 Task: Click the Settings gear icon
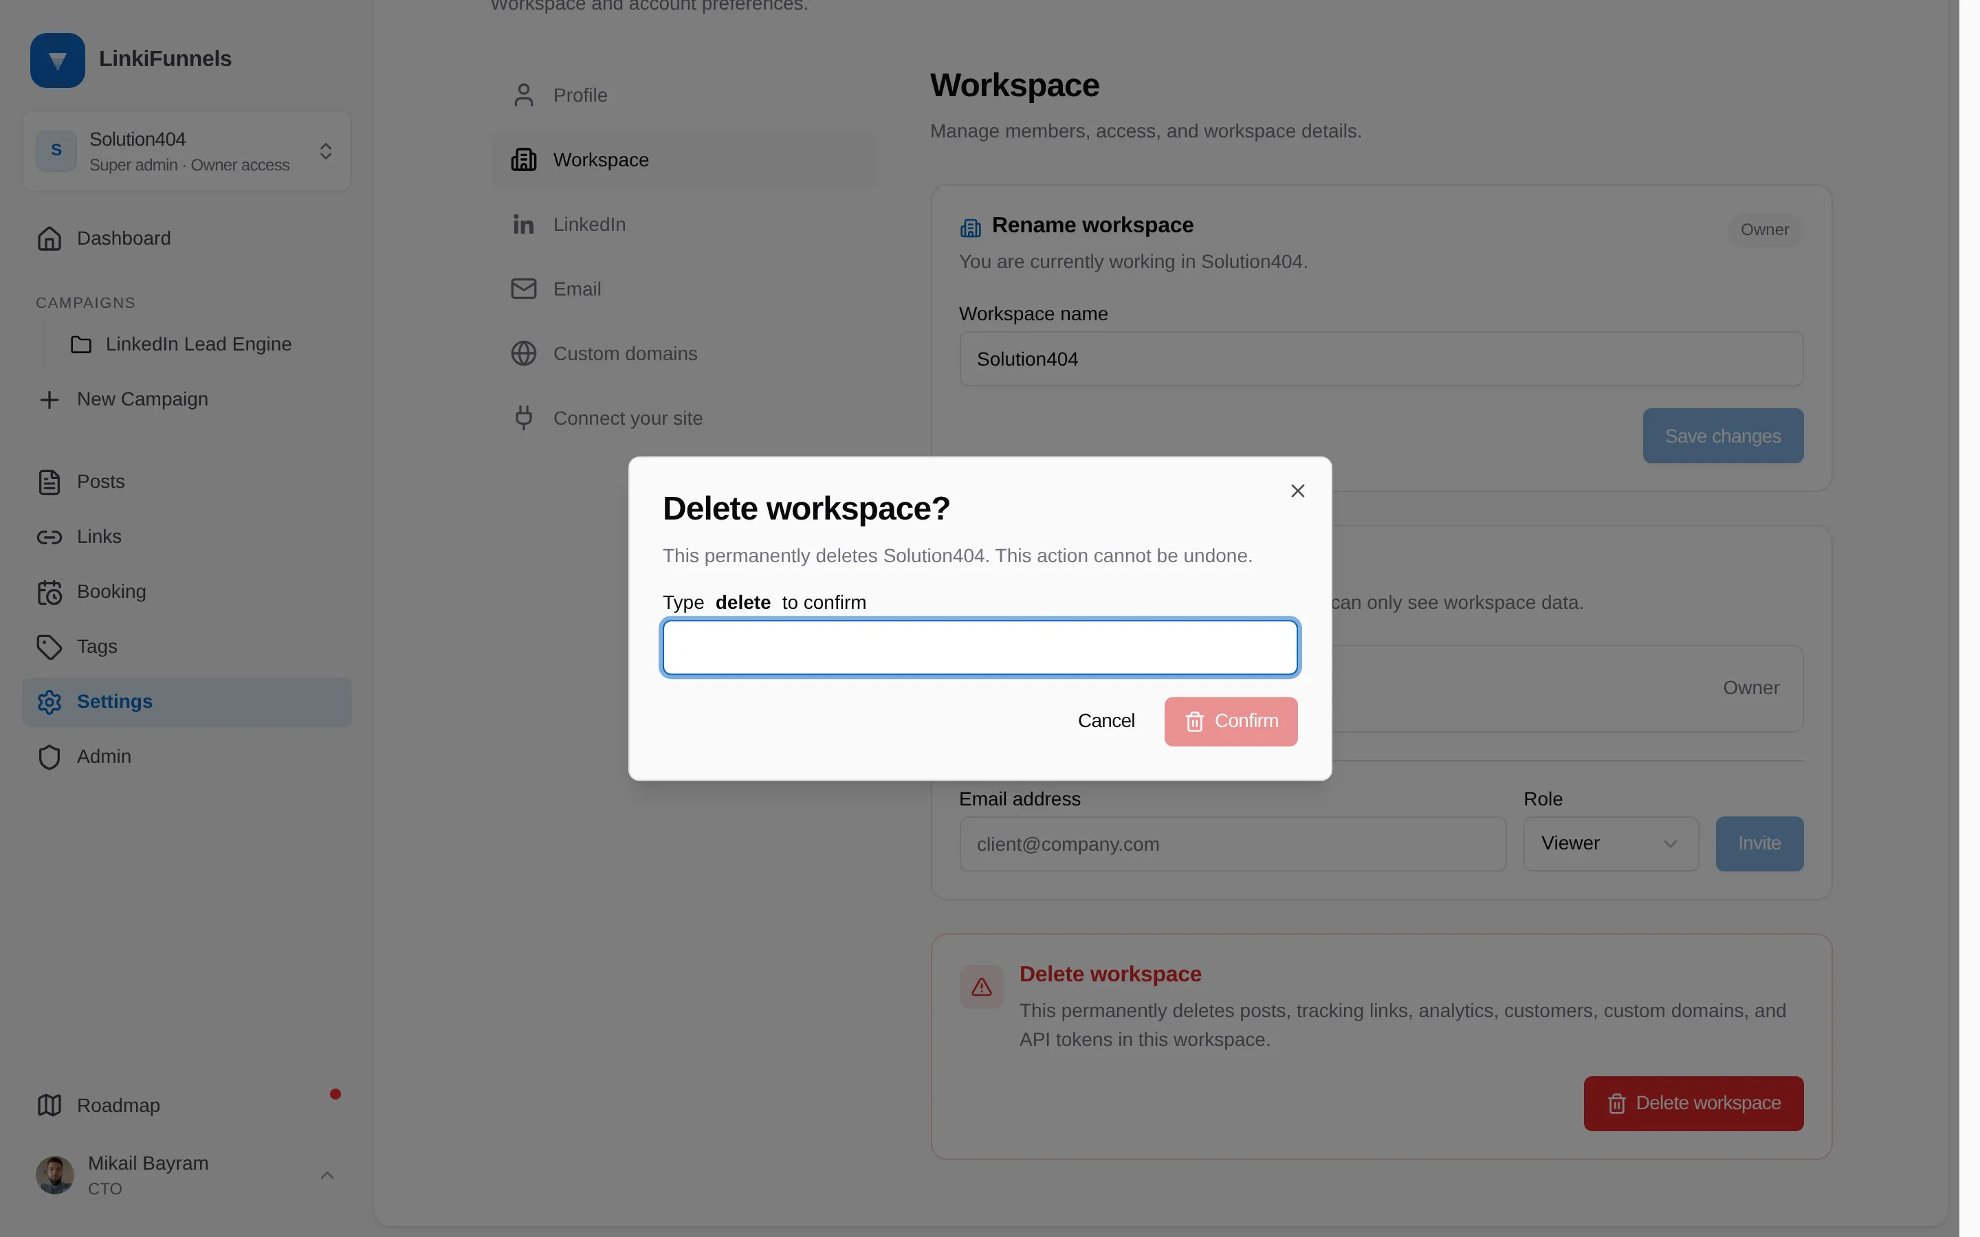coord(49,702)
